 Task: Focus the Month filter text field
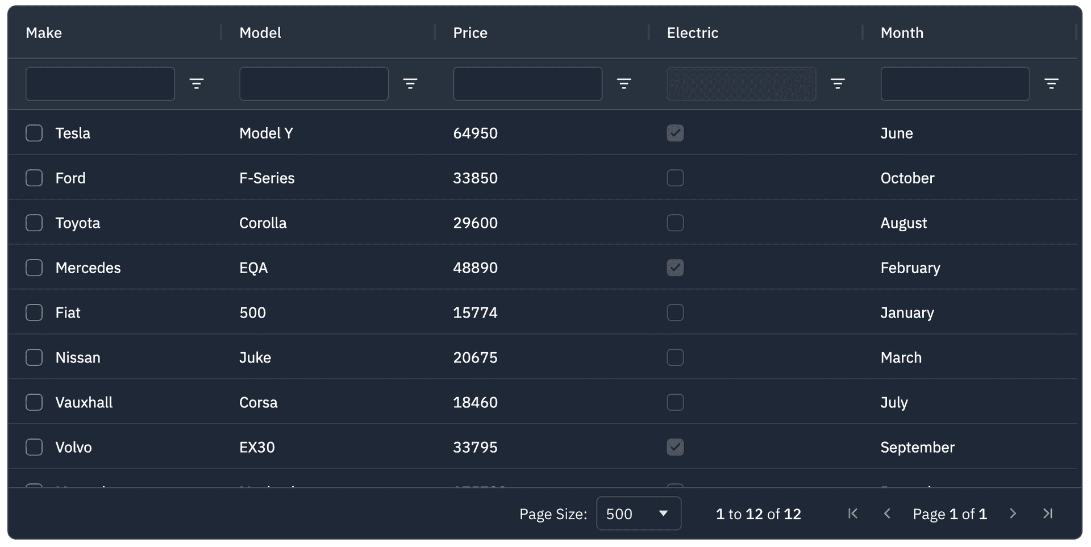(955, 84)
